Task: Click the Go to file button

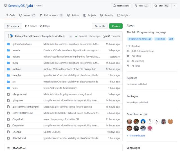Action: [x=100, y=26]
